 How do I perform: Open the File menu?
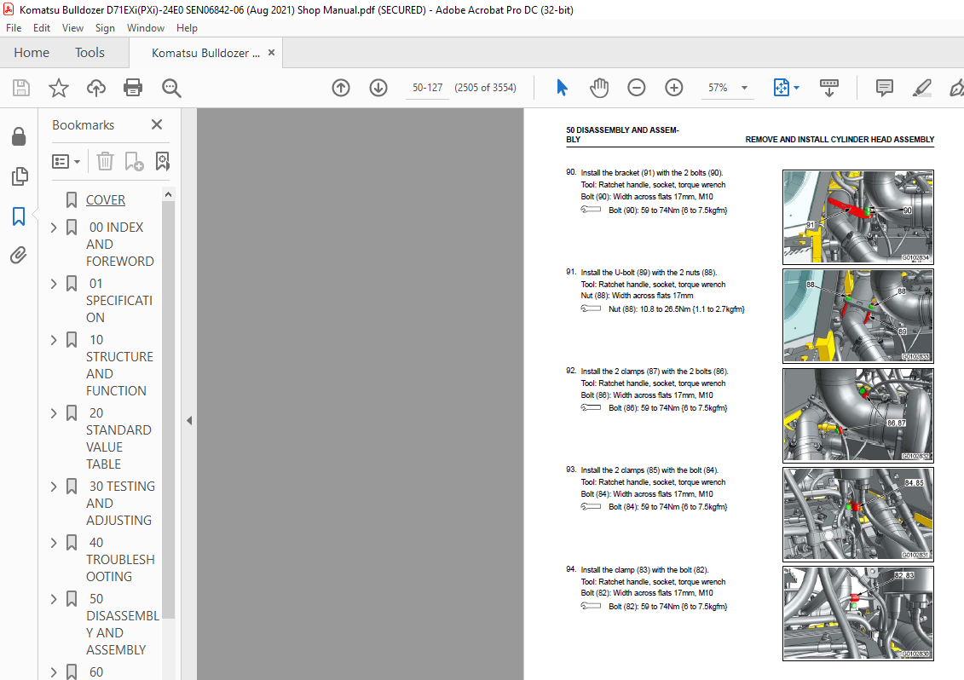click(14, 28)
